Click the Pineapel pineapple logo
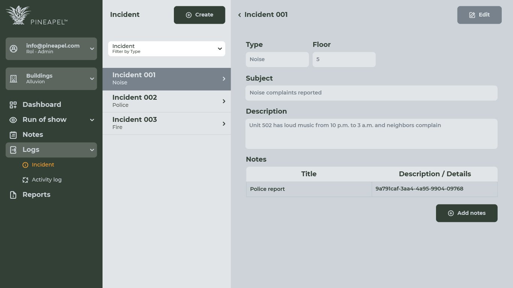The height and width of the screenshot is (288, 513). pos(37,15)
